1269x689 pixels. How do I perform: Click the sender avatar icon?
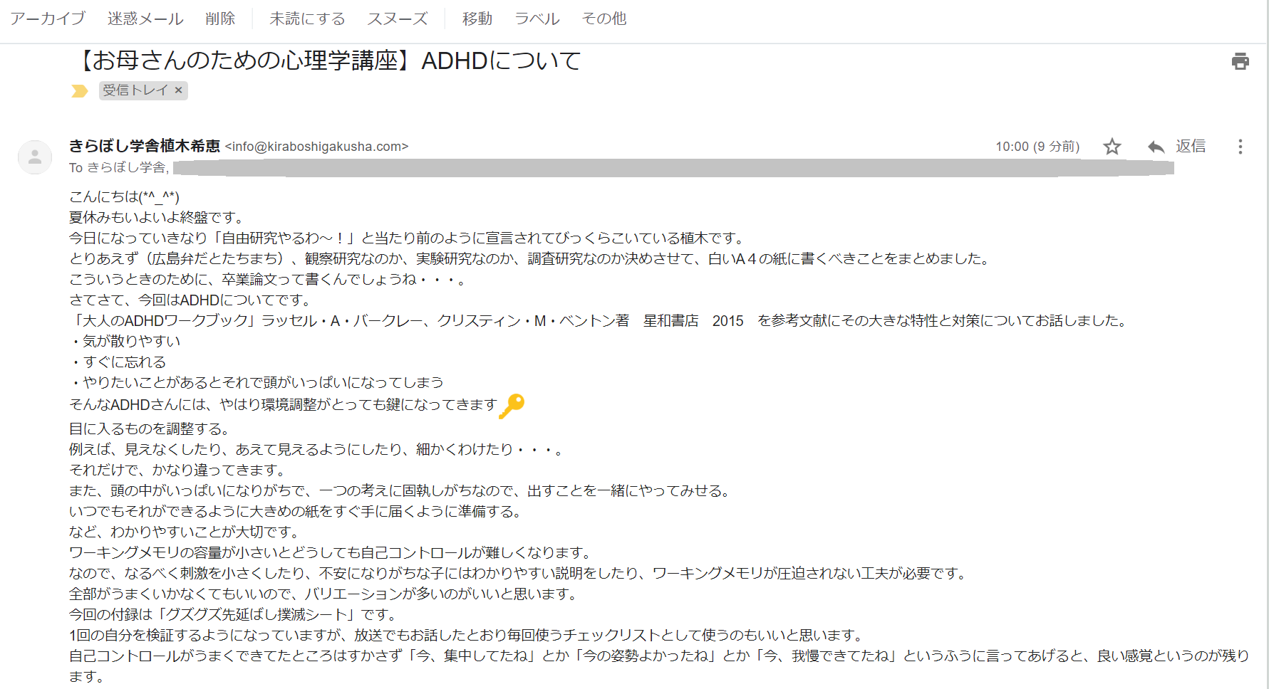tap(35, 157)
